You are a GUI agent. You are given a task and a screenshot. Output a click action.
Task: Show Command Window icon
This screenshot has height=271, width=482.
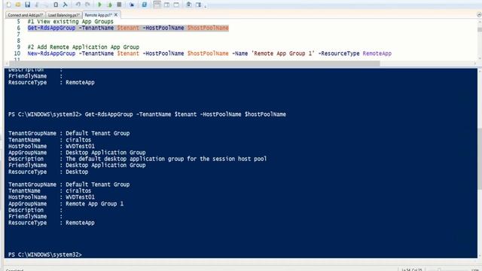click(x=189, y=5)
